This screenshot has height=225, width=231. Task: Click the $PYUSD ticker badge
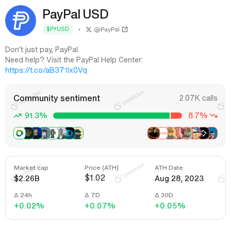(x=58, y=29)
